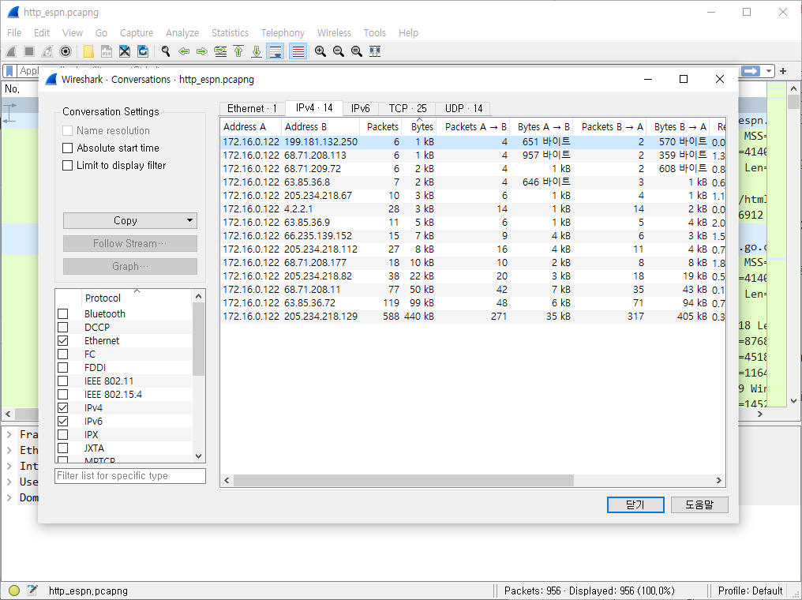This screenshot has width=802, height=600.
Task: Click the conversations table horizontal scrollbar
Action: point(403,480)
